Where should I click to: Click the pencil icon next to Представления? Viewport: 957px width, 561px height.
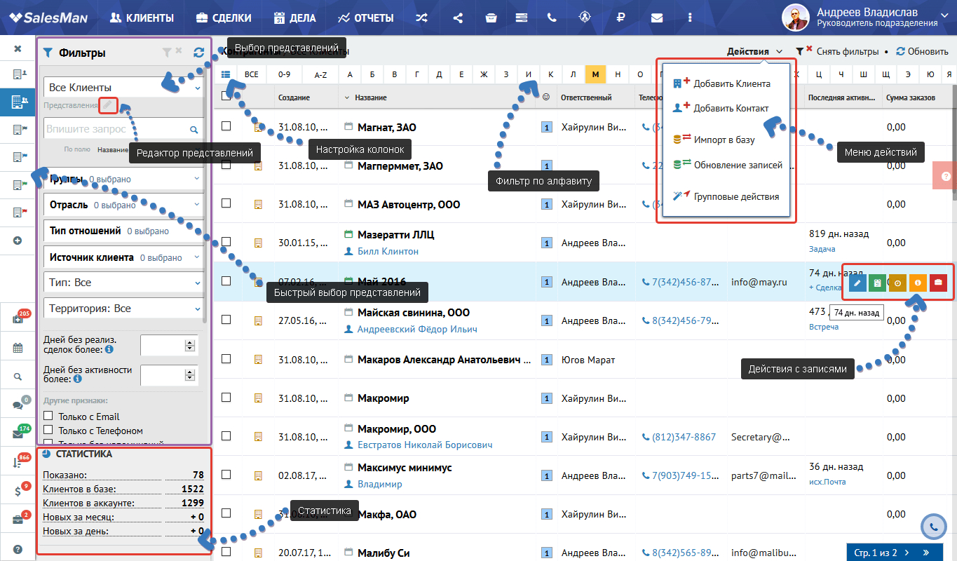click(x=107, y=105)
